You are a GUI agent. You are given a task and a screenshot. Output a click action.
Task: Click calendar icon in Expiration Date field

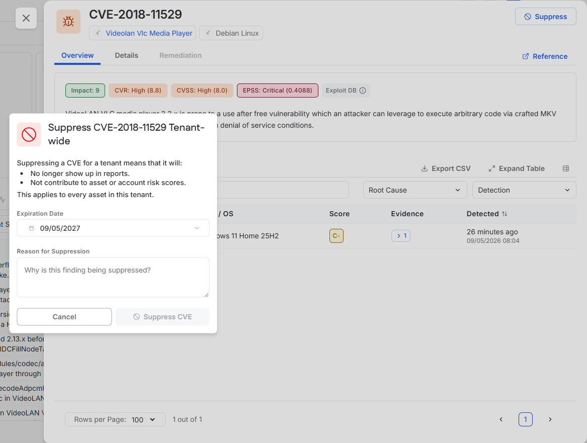click(x=32, y=228)
